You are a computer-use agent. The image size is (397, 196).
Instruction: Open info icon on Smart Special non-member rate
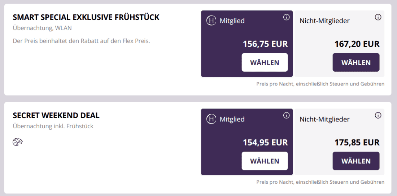[x=378, y=17]
